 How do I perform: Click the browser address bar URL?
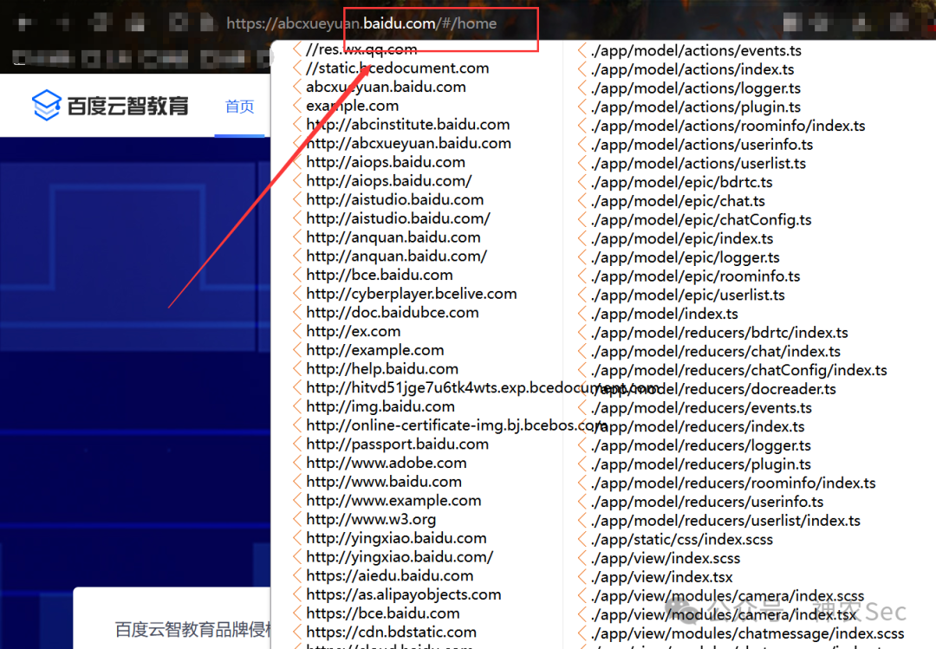361,23
